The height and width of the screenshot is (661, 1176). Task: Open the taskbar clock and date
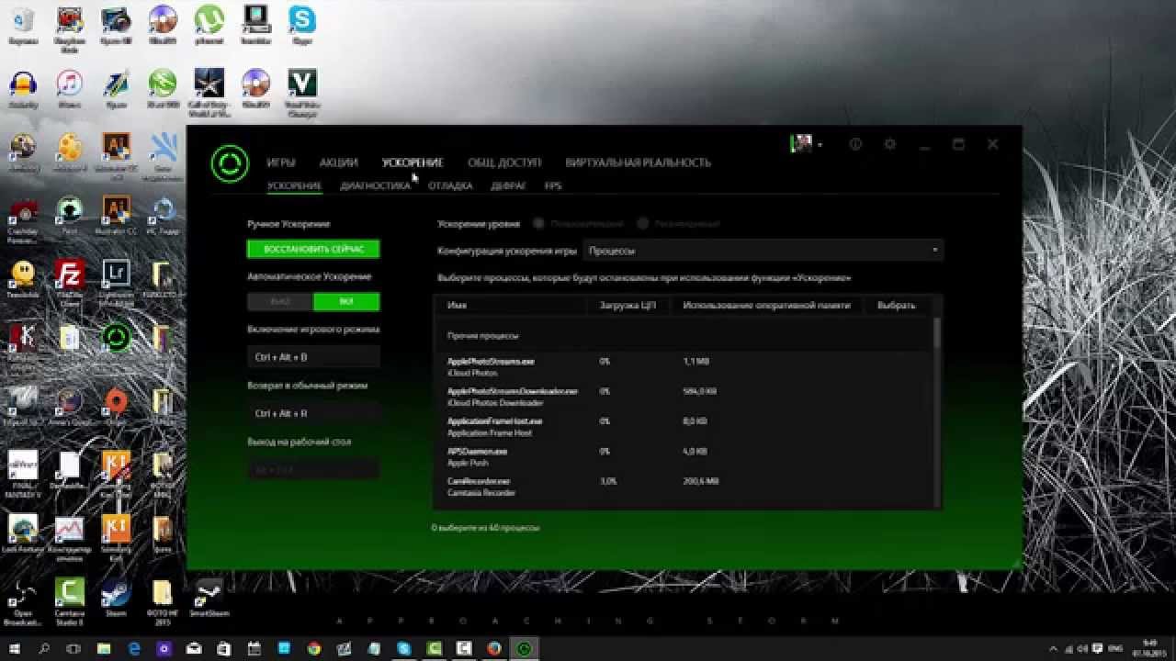tap(1150, 648)
